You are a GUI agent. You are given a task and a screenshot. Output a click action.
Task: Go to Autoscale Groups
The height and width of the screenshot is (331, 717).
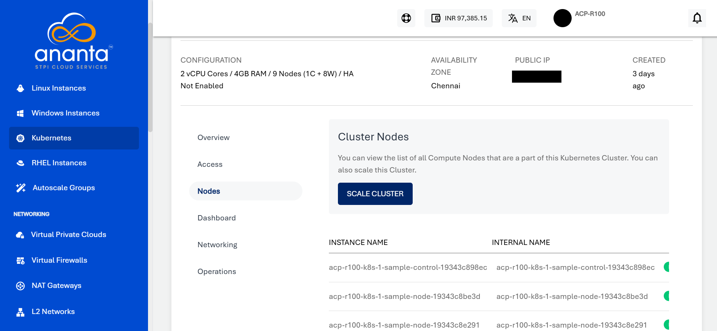click(x=63, y=188)
